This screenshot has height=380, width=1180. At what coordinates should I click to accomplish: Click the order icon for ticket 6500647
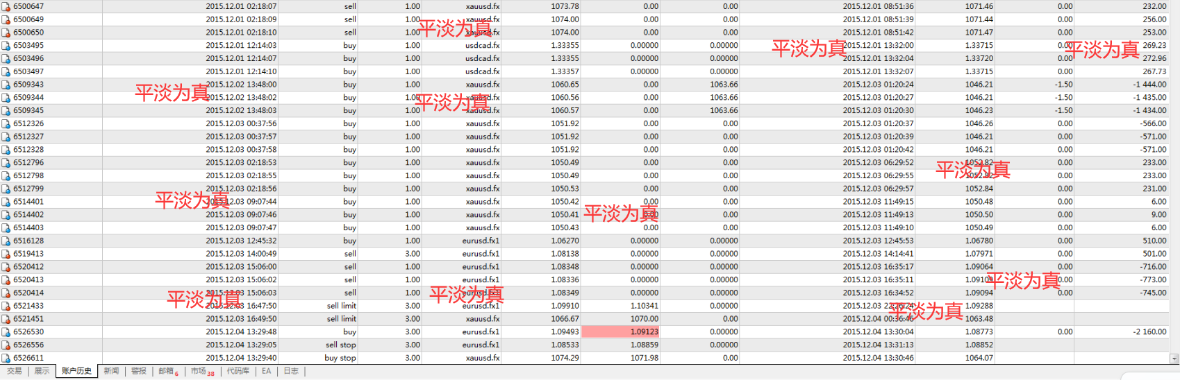[x=6, y=7]
